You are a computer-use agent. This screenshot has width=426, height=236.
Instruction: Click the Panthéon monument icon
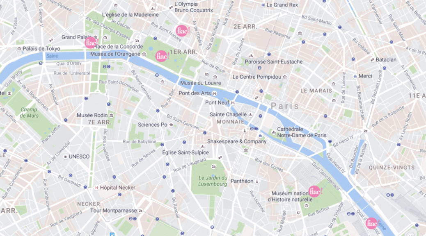coord(257,181)
